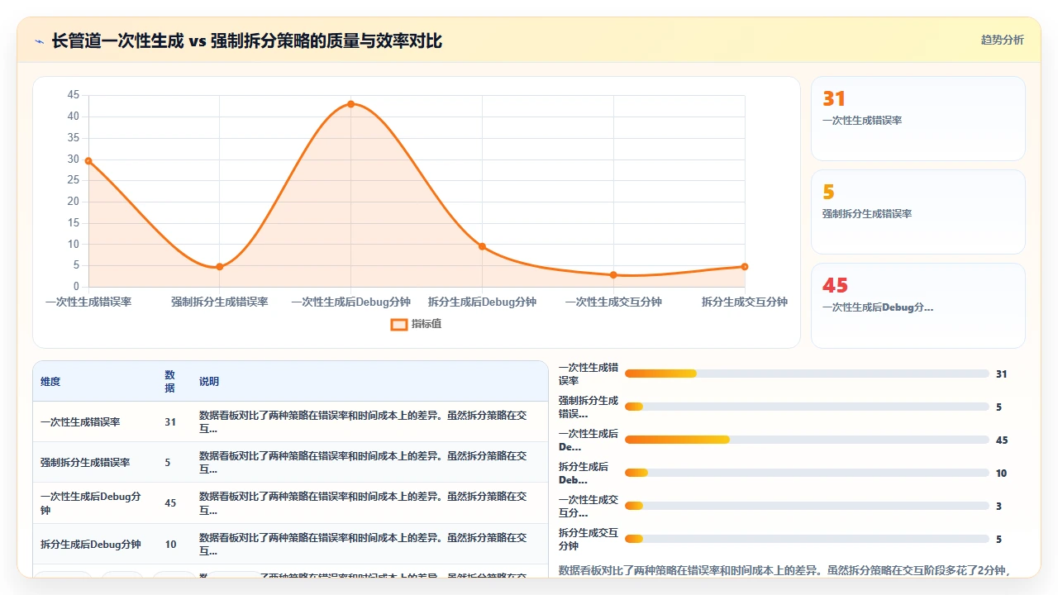The width and height of the screenshot is (1058, 595).
Task: Click the peak chart point for 一次性生成后Debug分钟
Action: (350, 104)
